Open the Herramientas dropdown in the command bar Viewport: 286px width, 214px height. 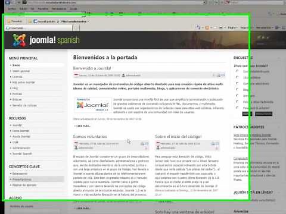click(x=265, y=27)
